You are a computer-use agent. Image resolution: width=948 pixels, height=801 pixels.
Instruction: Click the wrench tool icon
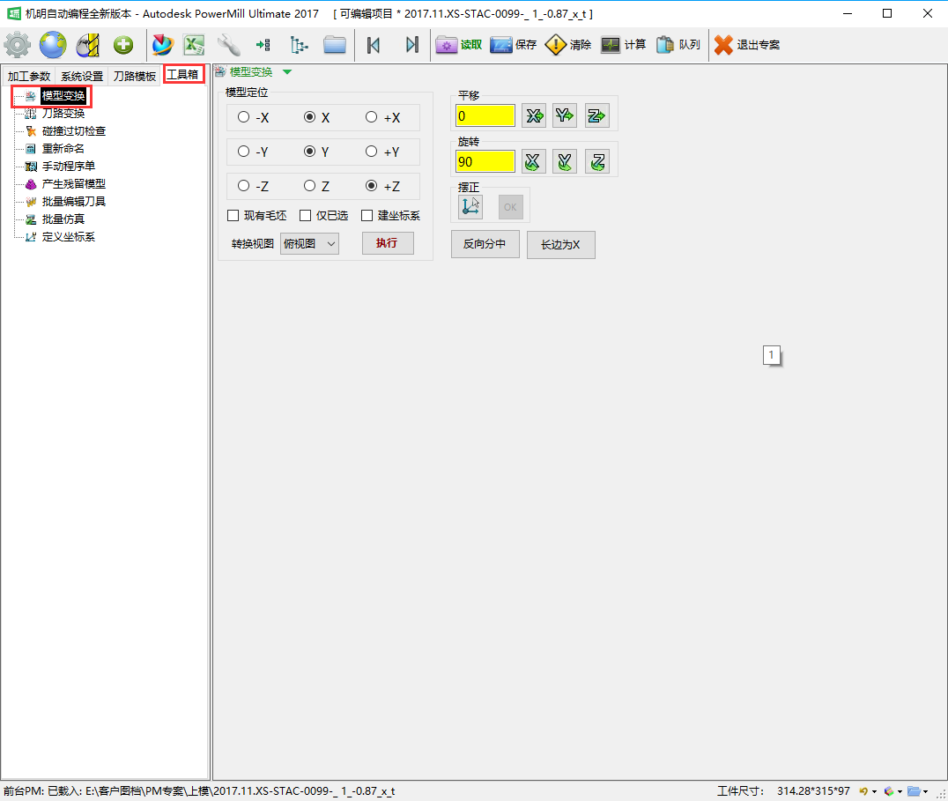(x=228, y=45)
